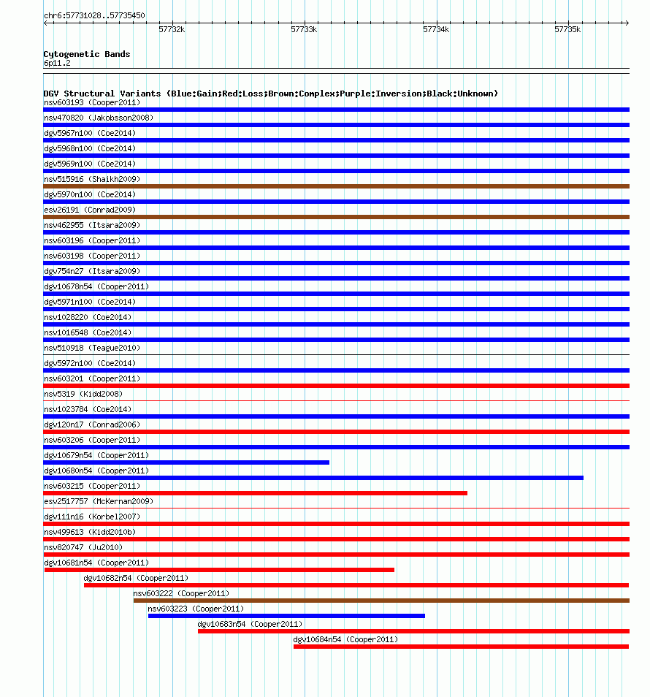Image resolution: width=650 pixels, height=697 pixels.
Task: Click the red loss bar under nsv603215
Action: pos(256,493)
